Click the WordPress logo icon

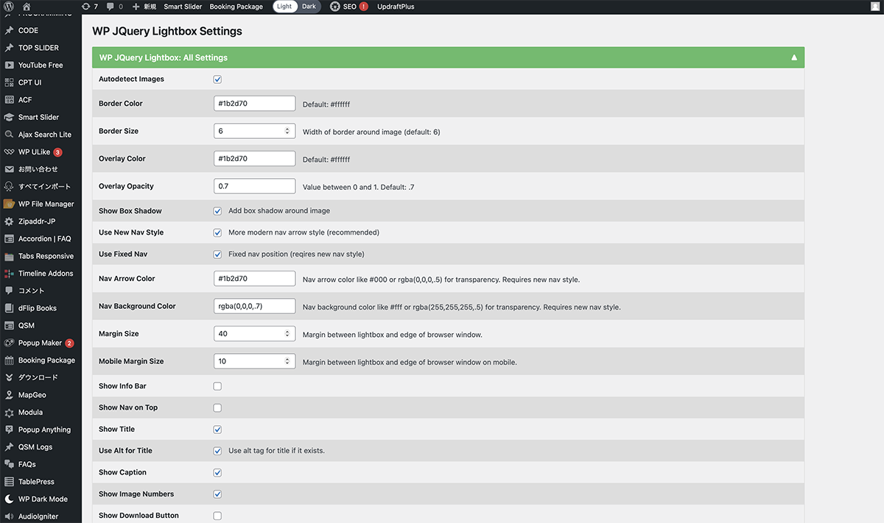click(9, 7)
